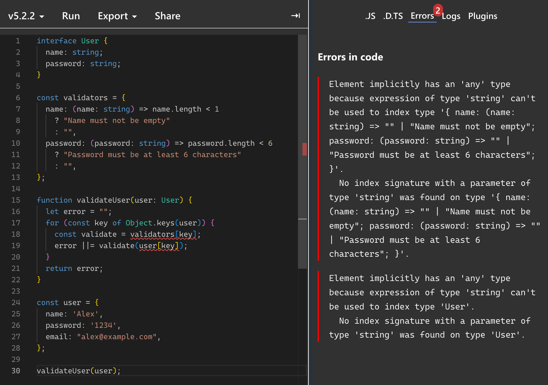Click the red error count badge showing 2
This screenshot has width=548, height=385.
point(438,10)
